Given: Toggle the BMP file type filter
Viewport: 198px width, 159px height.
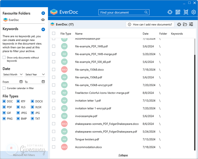Looking at the screenshot, I should (18, 119).
